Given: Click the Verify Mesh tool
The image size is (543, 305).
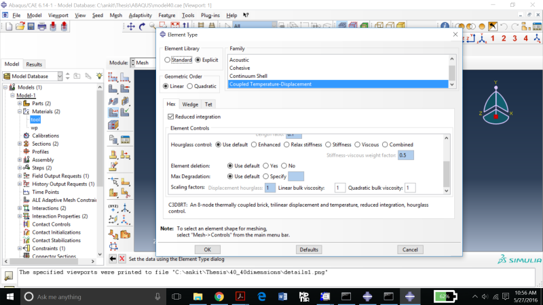Looking at the screenshot, I should coord(125,112).
